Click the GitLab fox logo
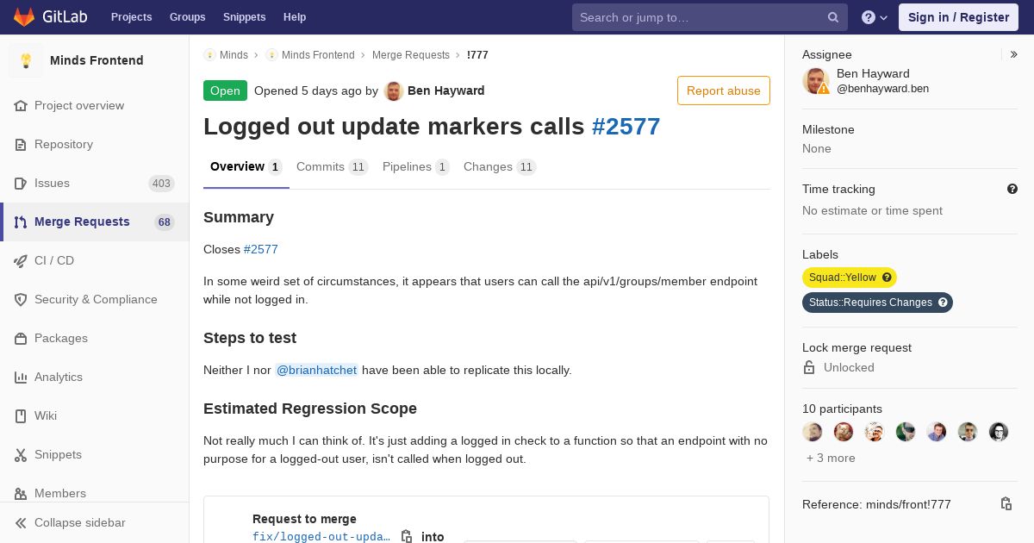This screenshot has width=1034, height=543. (24, 16)
